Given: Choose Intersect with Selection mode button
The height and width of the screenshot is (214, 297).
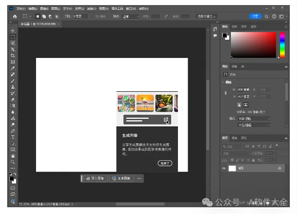Looking at the screenshot, I should [x=56, y=16].
